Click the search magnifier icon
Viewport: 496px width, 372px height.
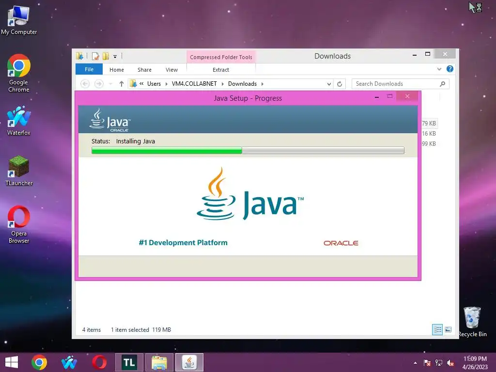[x=443, y=84]
